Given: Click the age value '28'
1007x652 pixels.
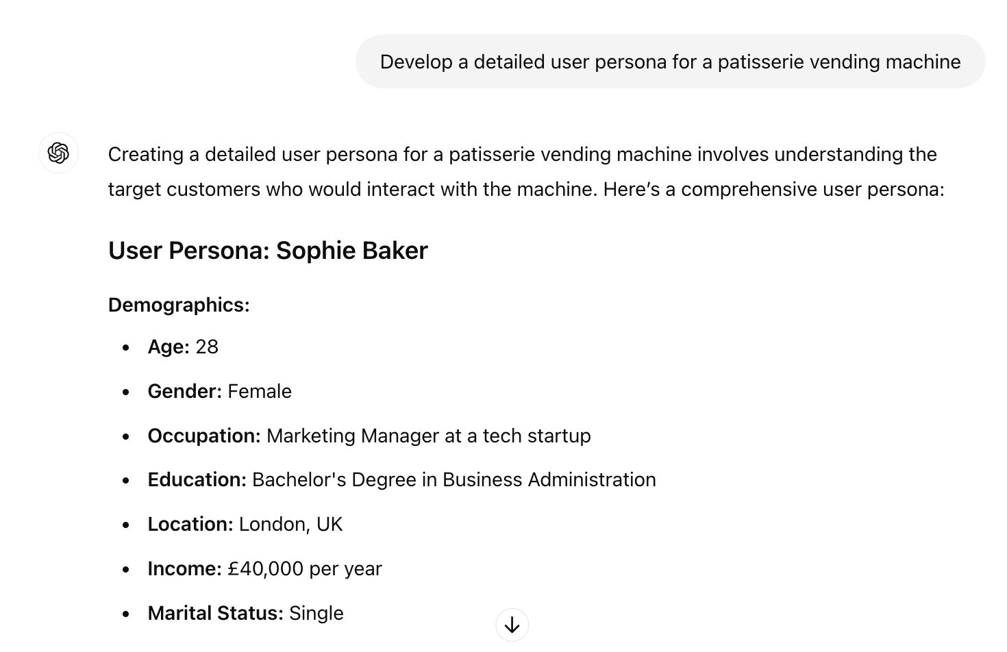Looking at the screenshot, I should click(x=207, y=347).
